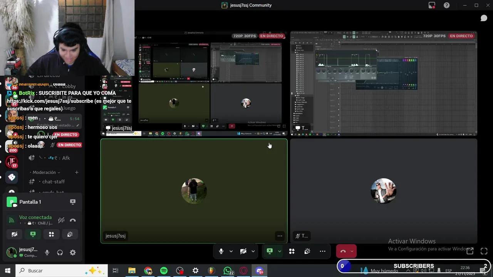The height and width of the screenshot is (277, 493).
Task: Toggle screen share in sidebar voice panel
Action: pos(33,234)
